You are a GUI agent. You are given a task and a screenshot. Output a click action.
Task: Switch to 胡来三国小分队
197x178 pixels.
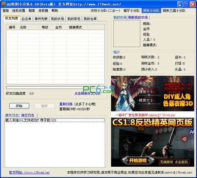pyautogui.click(x=174, y=11)
